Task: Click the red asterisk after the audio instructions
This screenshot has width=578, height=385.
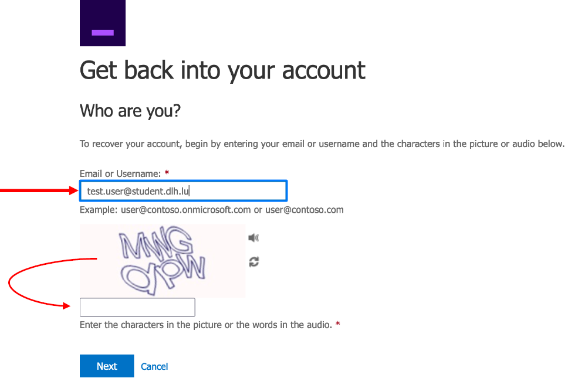Action: click(x=338, y=325)
